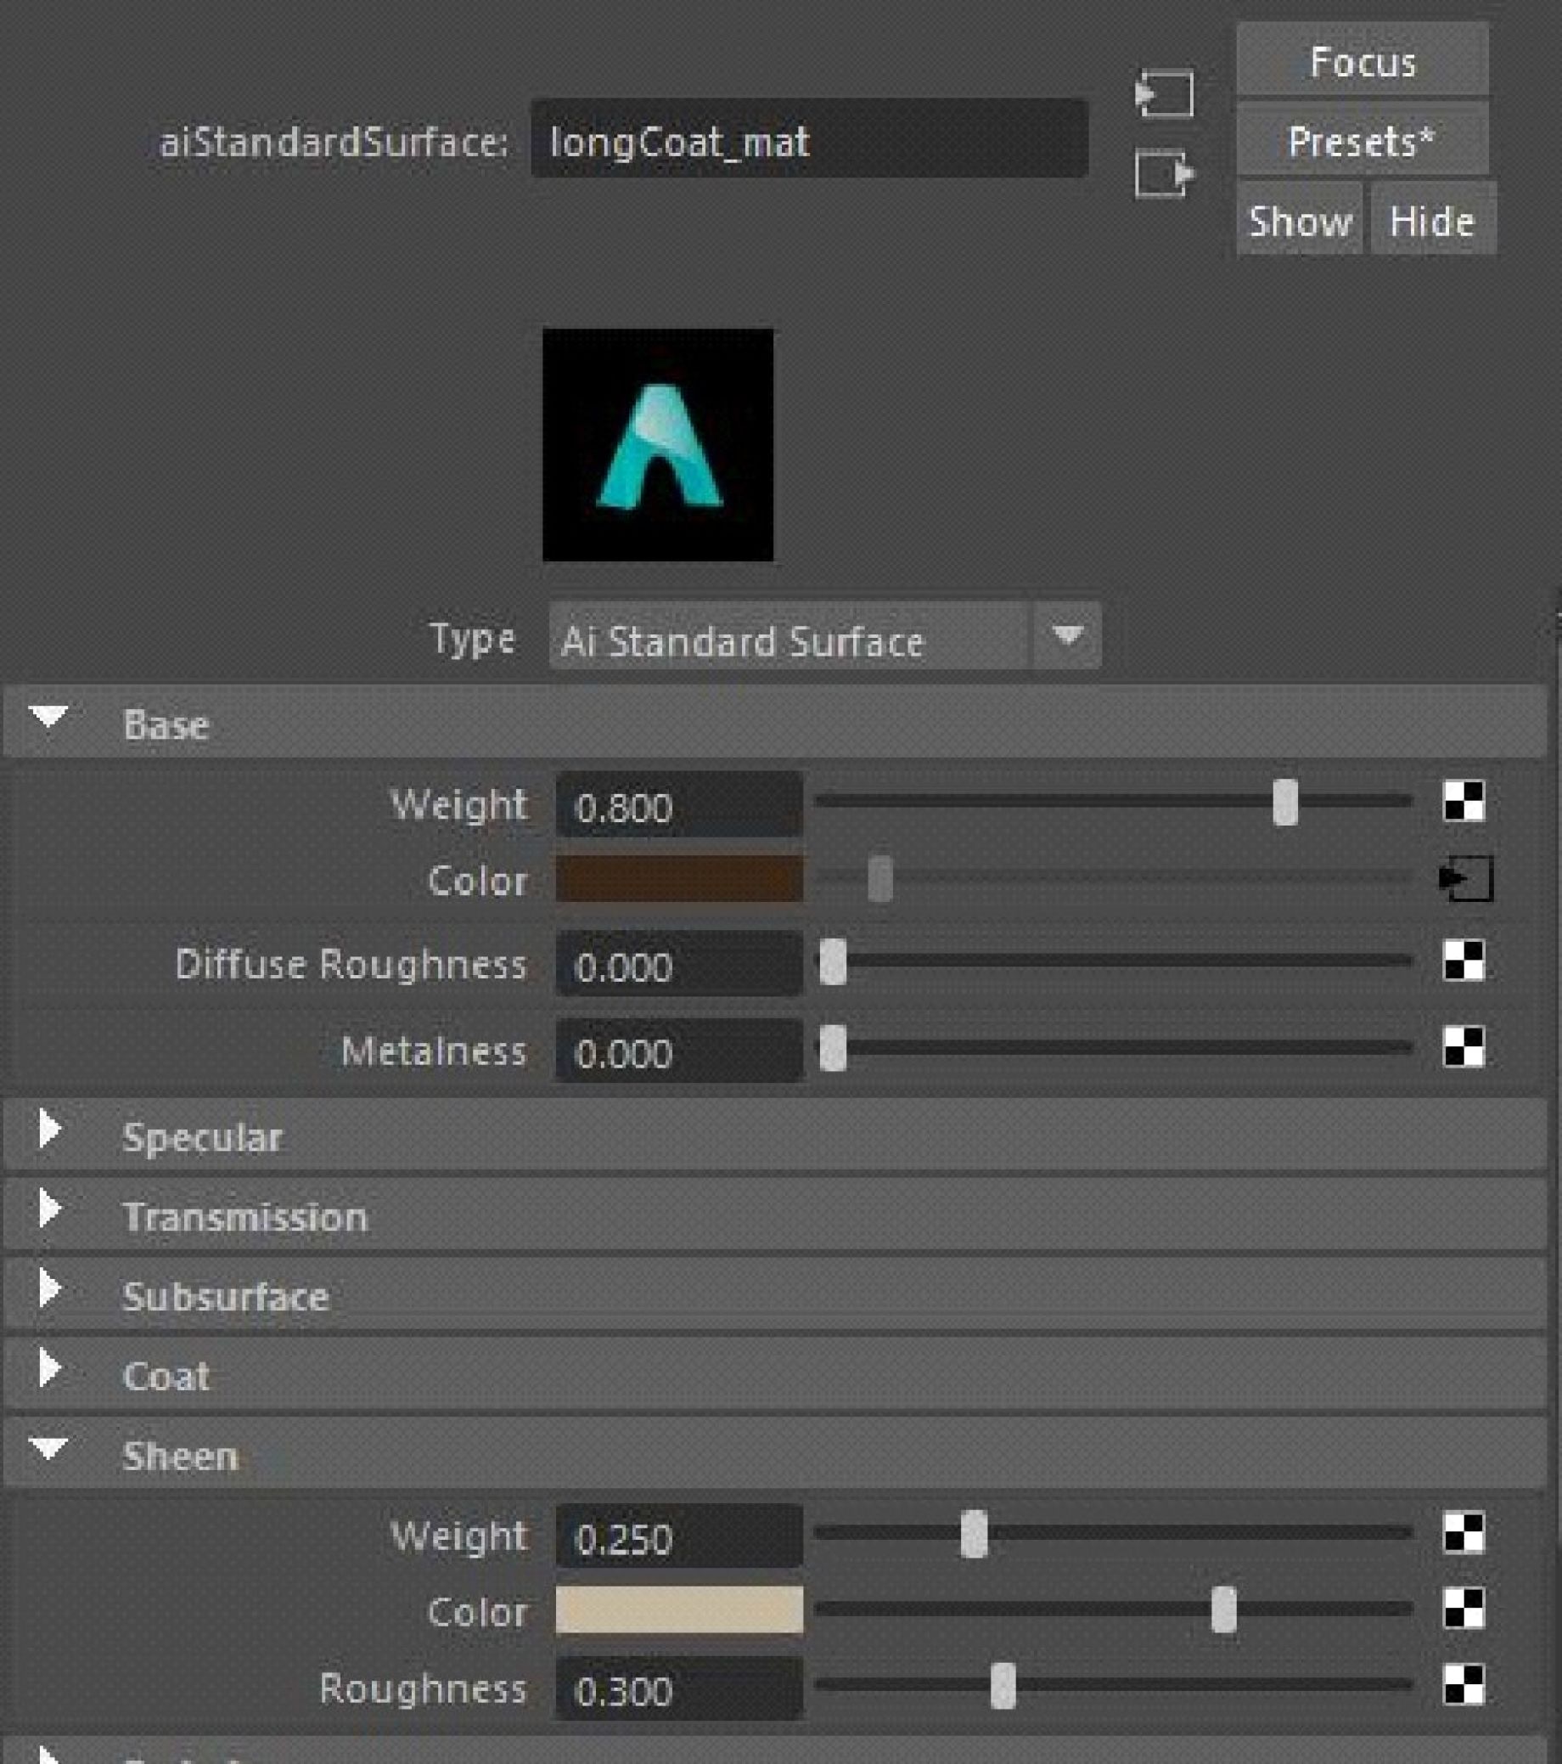Image resolution: width=1562 pixels, height=1764 pixels.
Task: Open the Type dropdown arrow
Action: click(1067, 636)
